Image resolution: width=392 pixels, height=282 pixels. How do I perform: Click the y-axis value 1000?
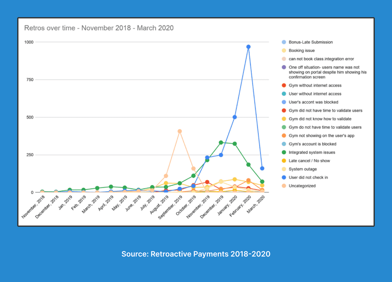30,42
